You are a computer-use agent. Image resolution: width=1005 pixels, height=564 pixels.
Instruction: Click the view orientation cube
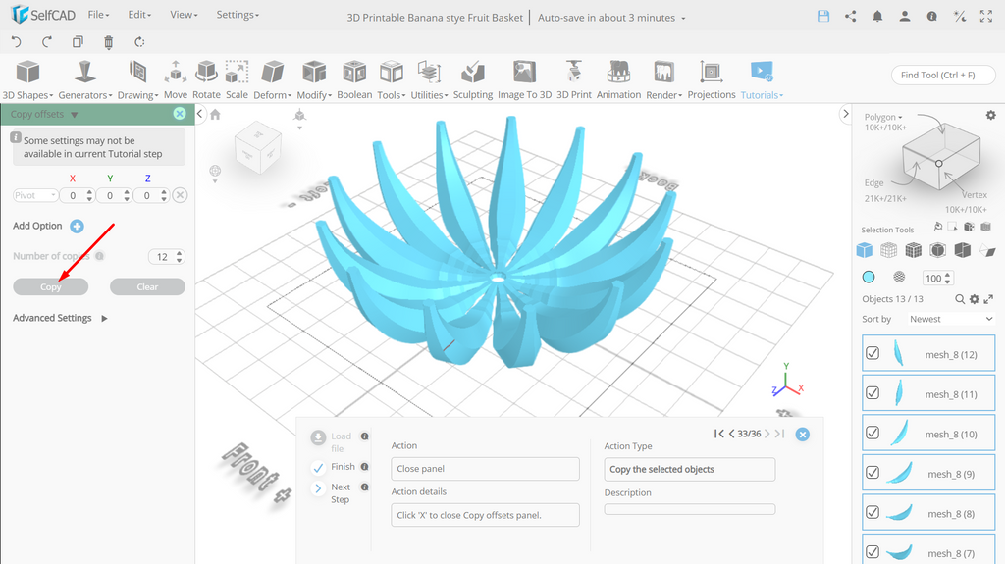tap(258, 147)
